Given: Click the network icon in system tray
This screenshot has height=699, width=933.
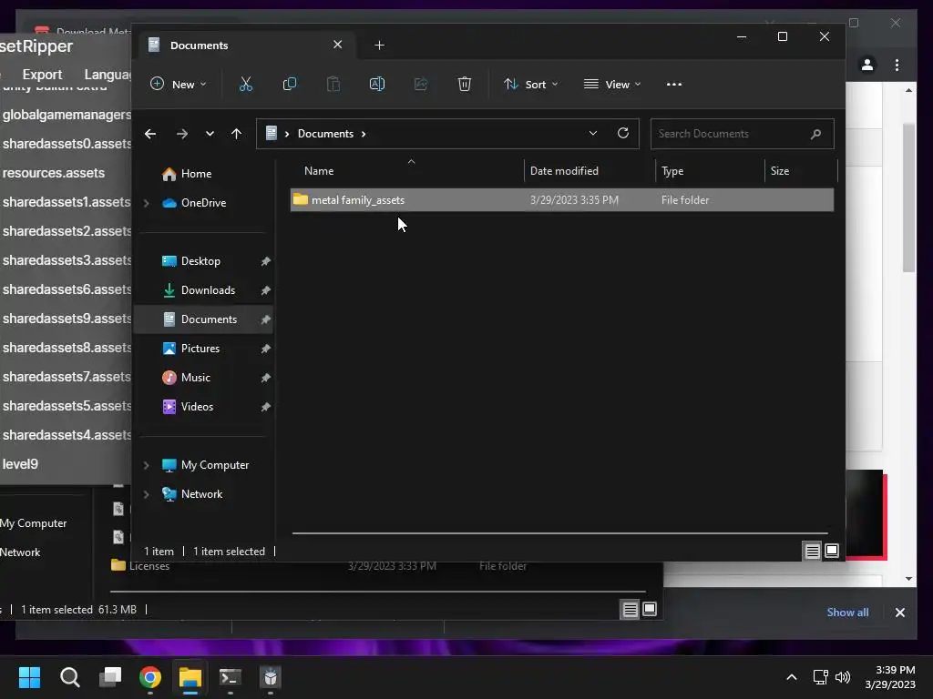Looking at the screenshot, I should (x=821, y=677).
